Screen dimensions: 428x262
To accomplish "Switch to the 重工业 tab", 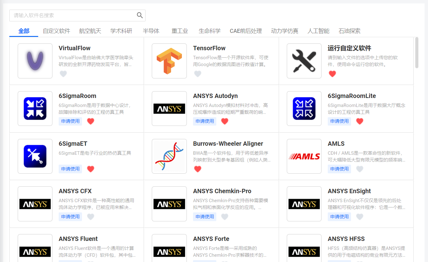I will click(180, 31).
